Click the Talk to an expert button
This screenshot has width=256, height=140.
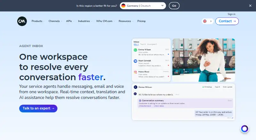click(x=38, y=108)
